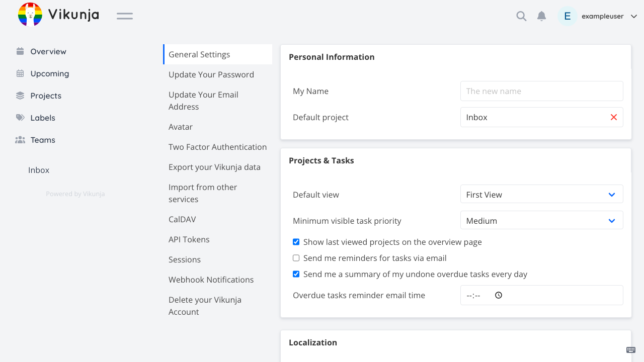This screenshot has width=644, height=362.
Task: Click the Projects layers icon
Action: click(20, 96)
